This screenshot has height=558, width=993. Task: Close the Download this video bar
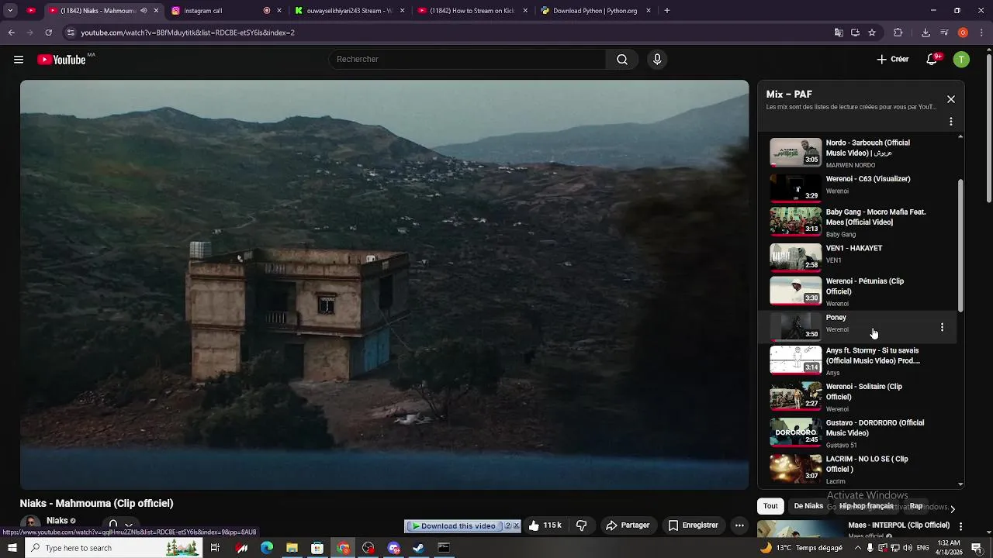[x=517, y=526]
